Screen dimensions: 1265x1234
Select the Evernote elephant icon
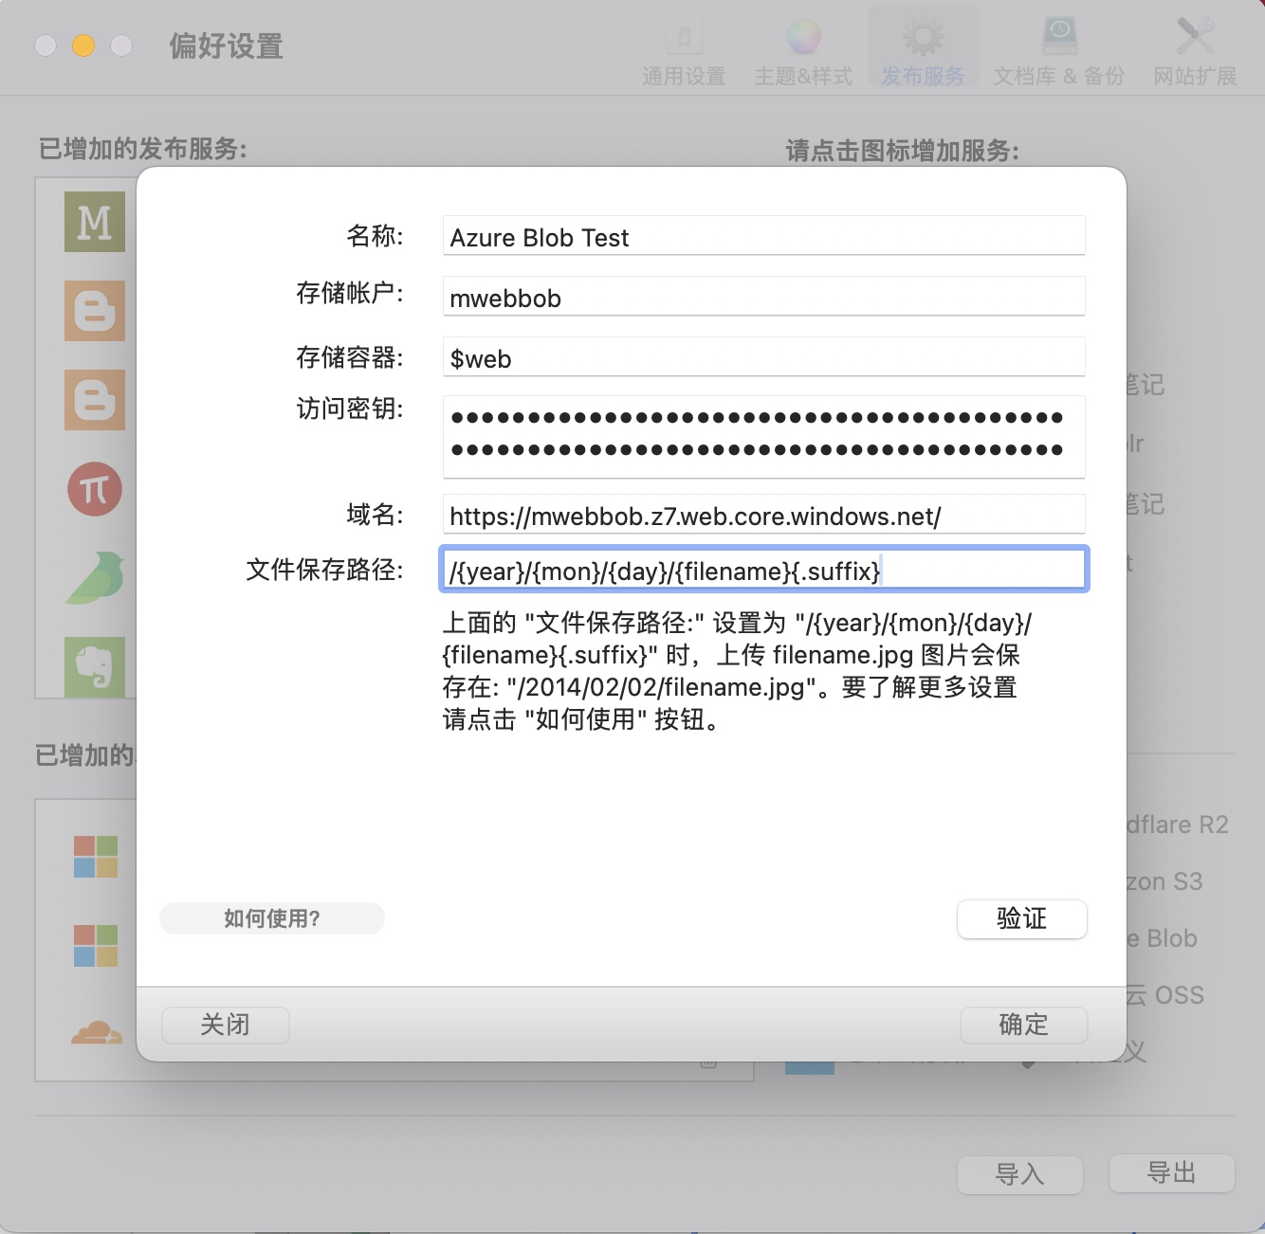coord(95,666)
